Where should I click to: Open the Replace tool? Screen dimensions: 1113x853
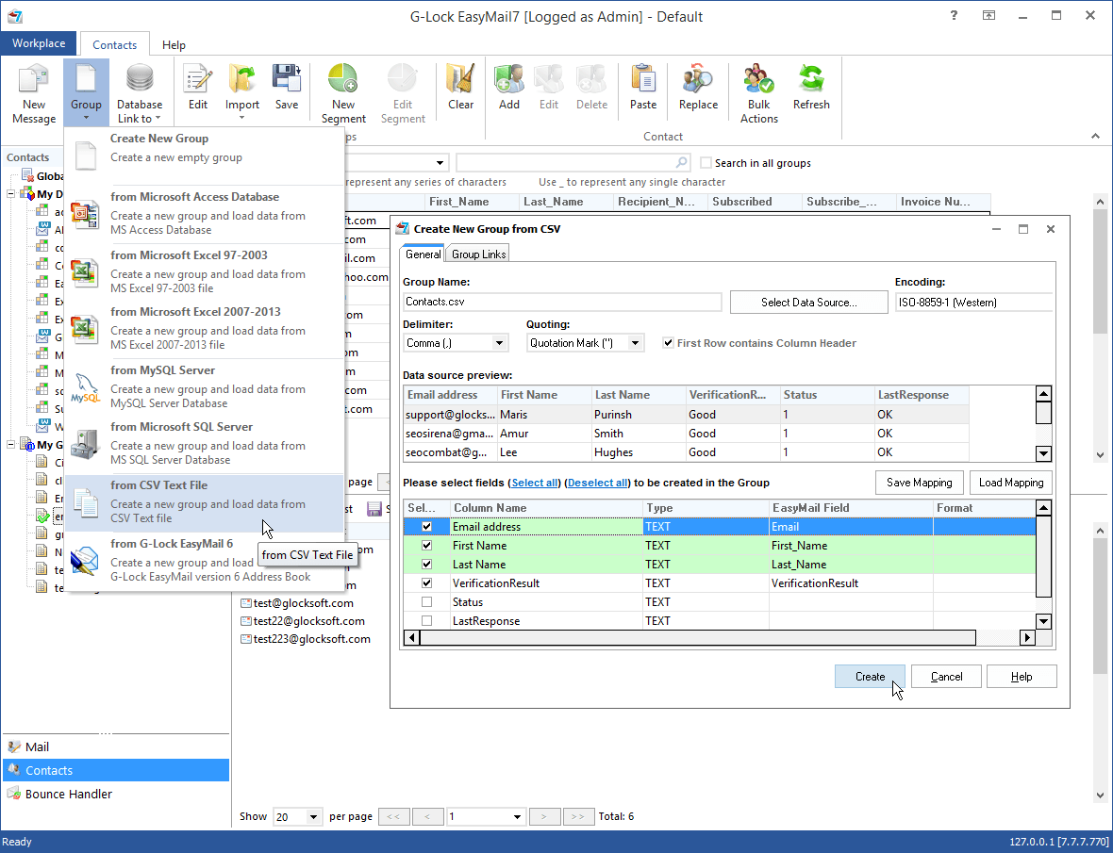pyautogui.click(x=698, y=87)
